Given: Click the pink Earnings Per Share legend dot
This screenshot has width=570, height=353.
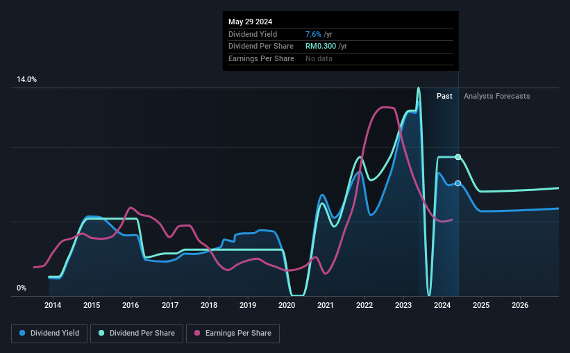Looking at the screenshot, I should (197, 333).
